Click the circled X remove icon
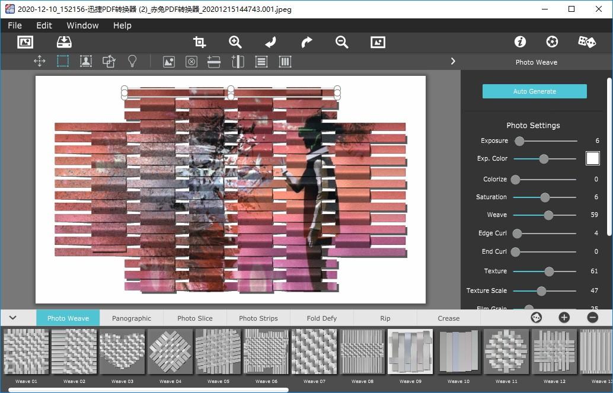 coord(191,62)
